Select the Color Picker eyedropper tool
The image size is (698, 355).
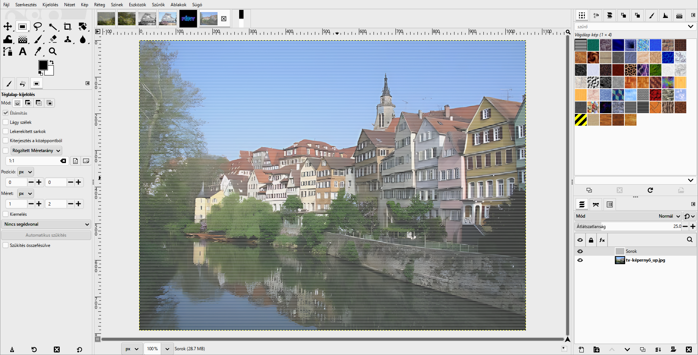tap(38, 52)
